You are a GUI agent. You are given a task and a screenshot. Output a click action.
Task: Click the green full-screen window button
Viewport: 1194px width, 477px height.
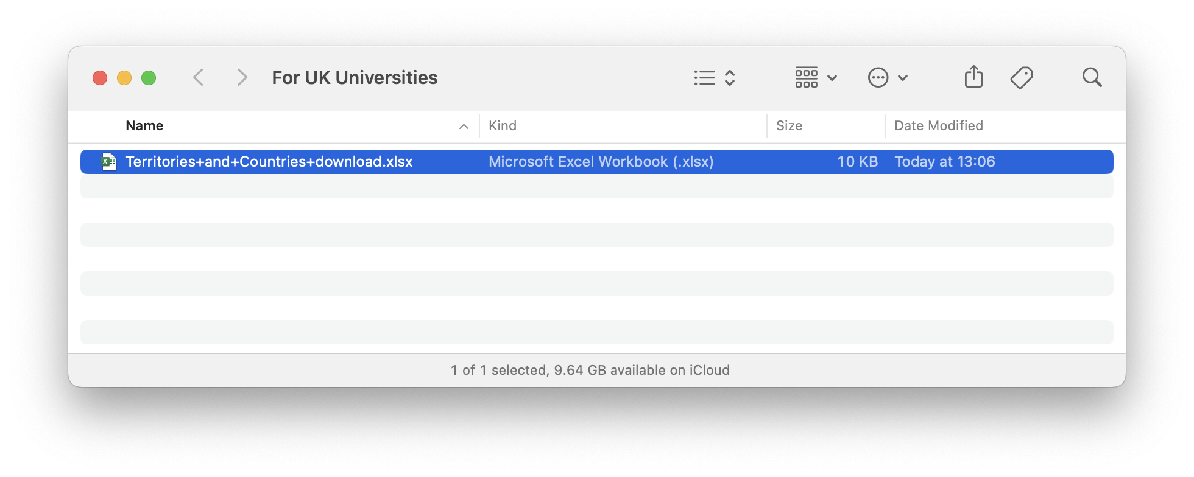(x=149, y=78)
